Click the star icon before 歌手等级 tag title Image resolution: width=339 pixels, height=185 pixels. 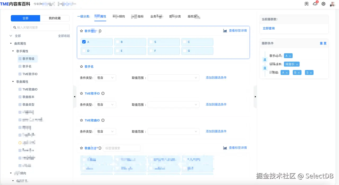coord(81,31)
